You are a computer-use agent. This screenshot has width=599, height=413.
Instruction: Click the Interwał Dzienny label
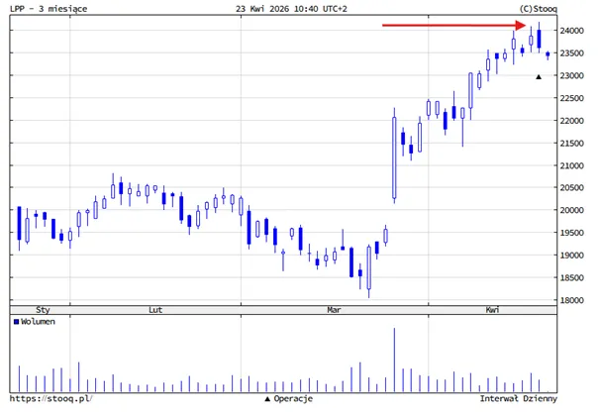(519, 398)
